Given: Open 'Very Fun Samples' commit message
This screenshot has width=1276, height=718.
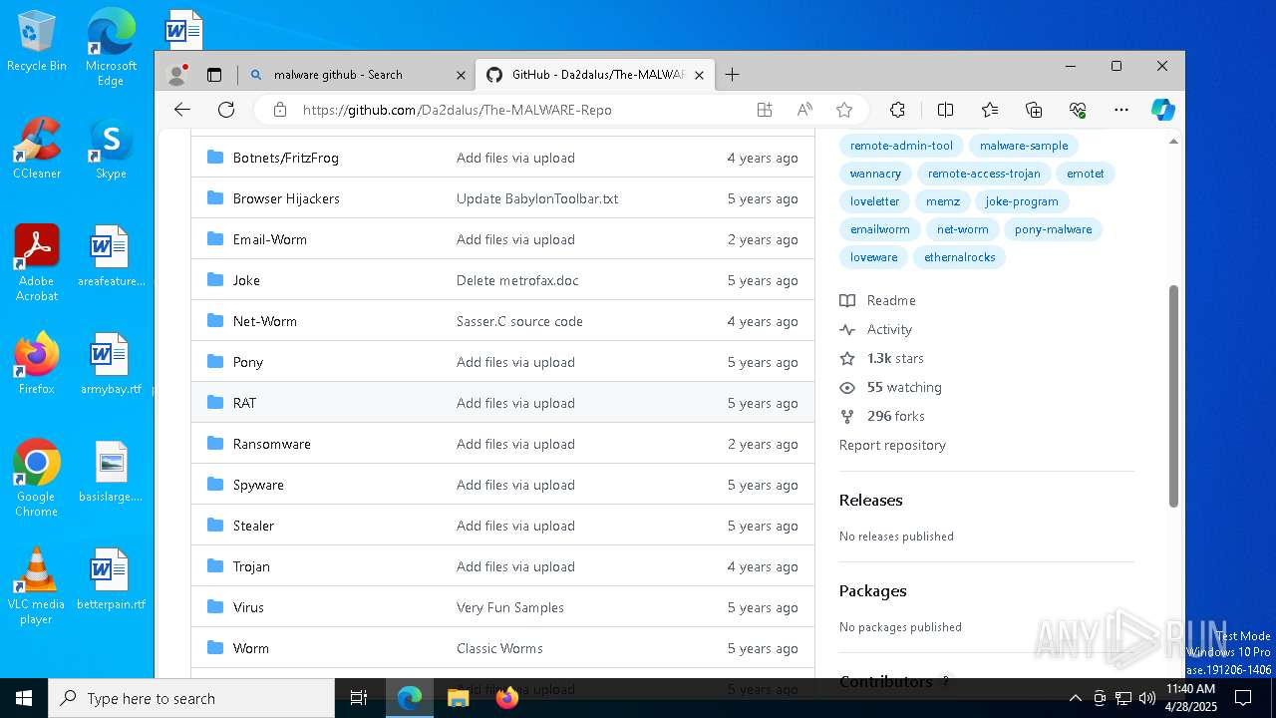Looking at the screenshot, I should click(x=510, y=607).
